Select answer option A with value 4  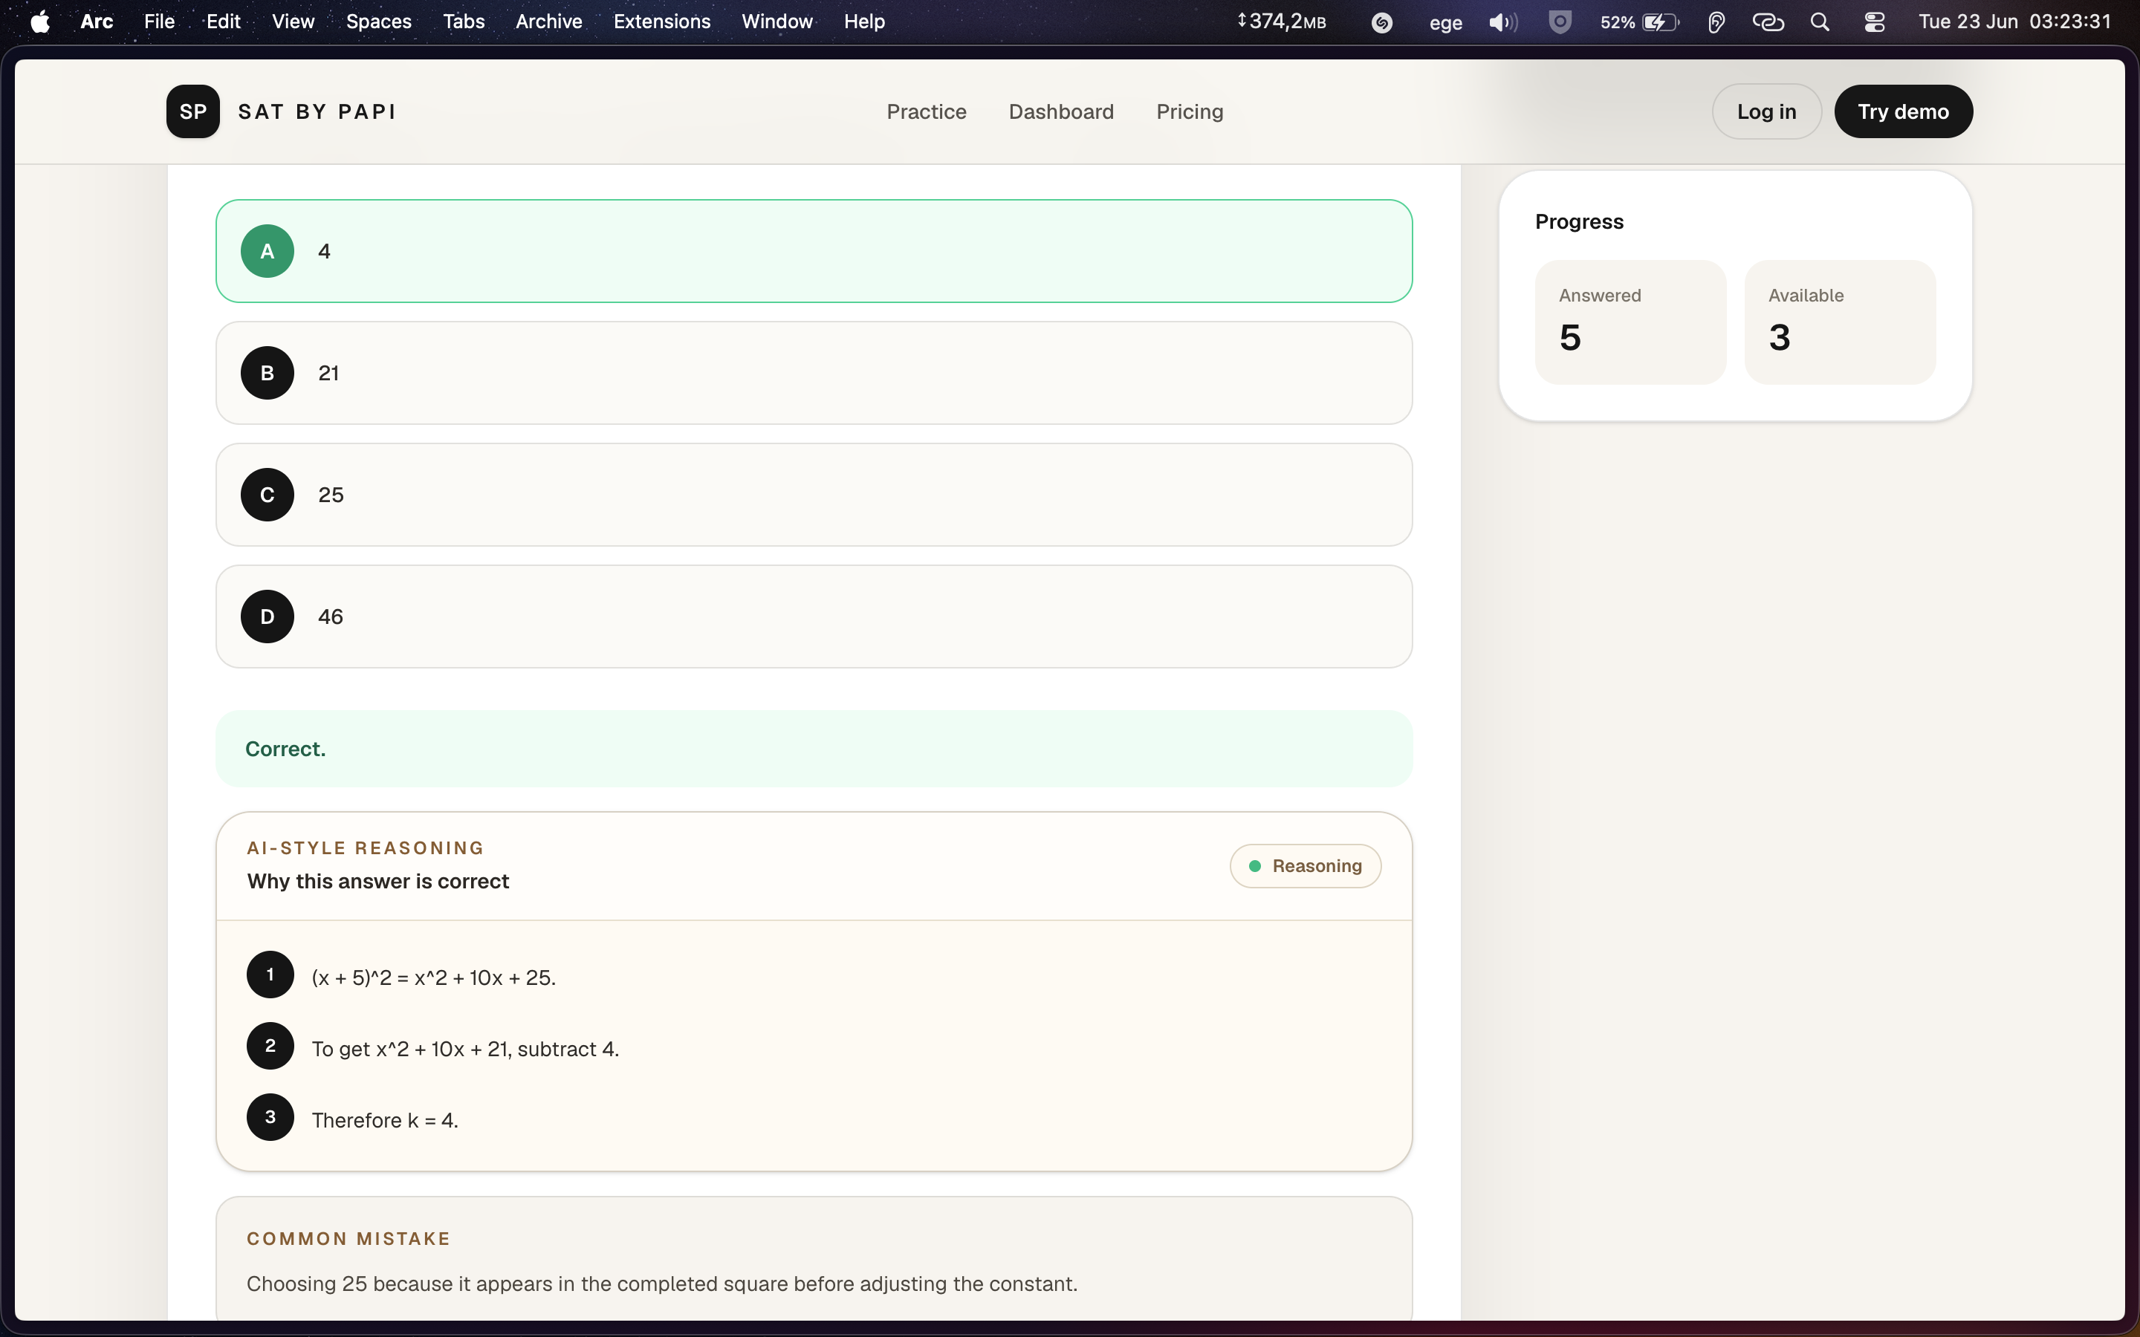click(814, 251)
